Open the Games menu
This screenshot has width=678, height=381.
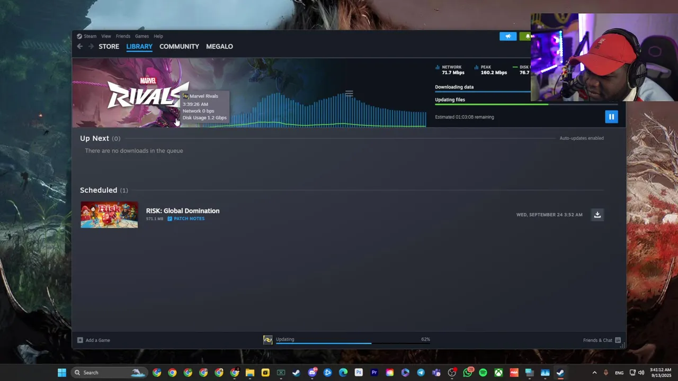coord(141,36)
